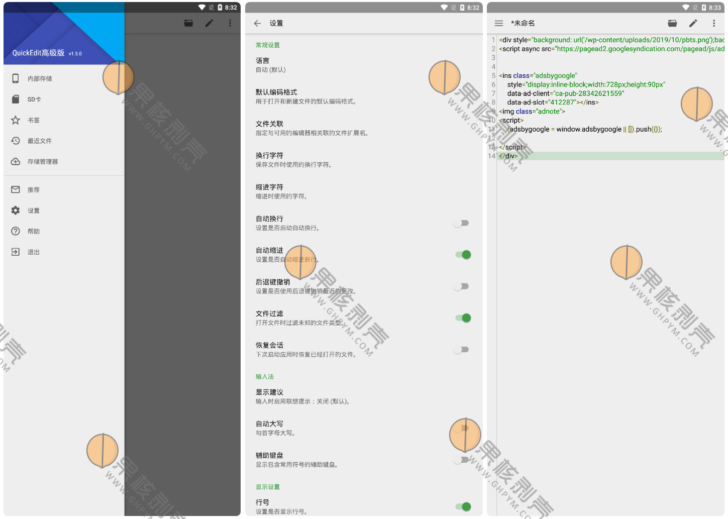Screen dimensions: 728x519
Task: Tap line number 3 in the editor gutter
Action: [493, 58]
